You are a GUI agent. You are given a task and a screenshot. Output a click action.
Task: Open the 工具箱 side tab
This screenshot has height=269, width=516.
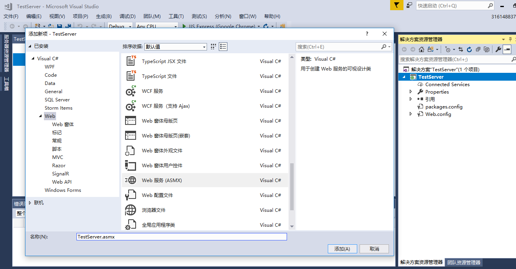6,83
